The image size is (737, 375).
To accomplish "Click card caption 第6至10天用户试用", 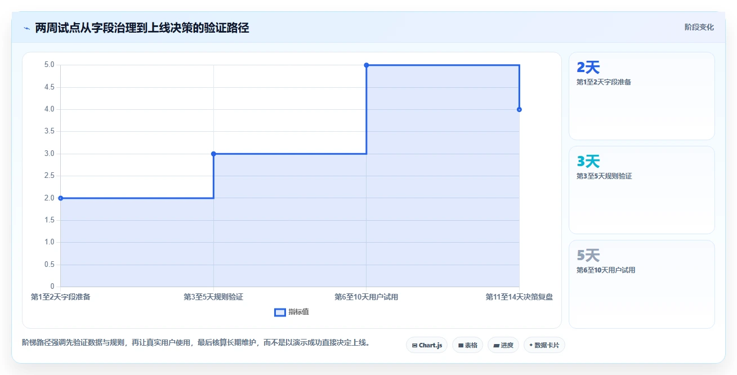I will pyautogui.click(x=606, y=270).
